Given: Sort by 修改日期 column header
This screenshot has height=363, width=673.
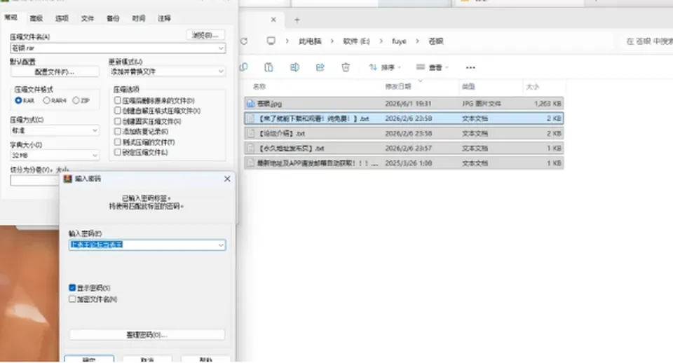Looking at the screenshot, I should pos(398,87).
